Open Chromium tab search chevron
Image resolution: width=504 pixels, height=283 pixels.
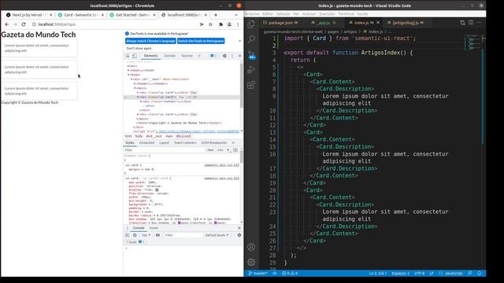tap(236, 15)
